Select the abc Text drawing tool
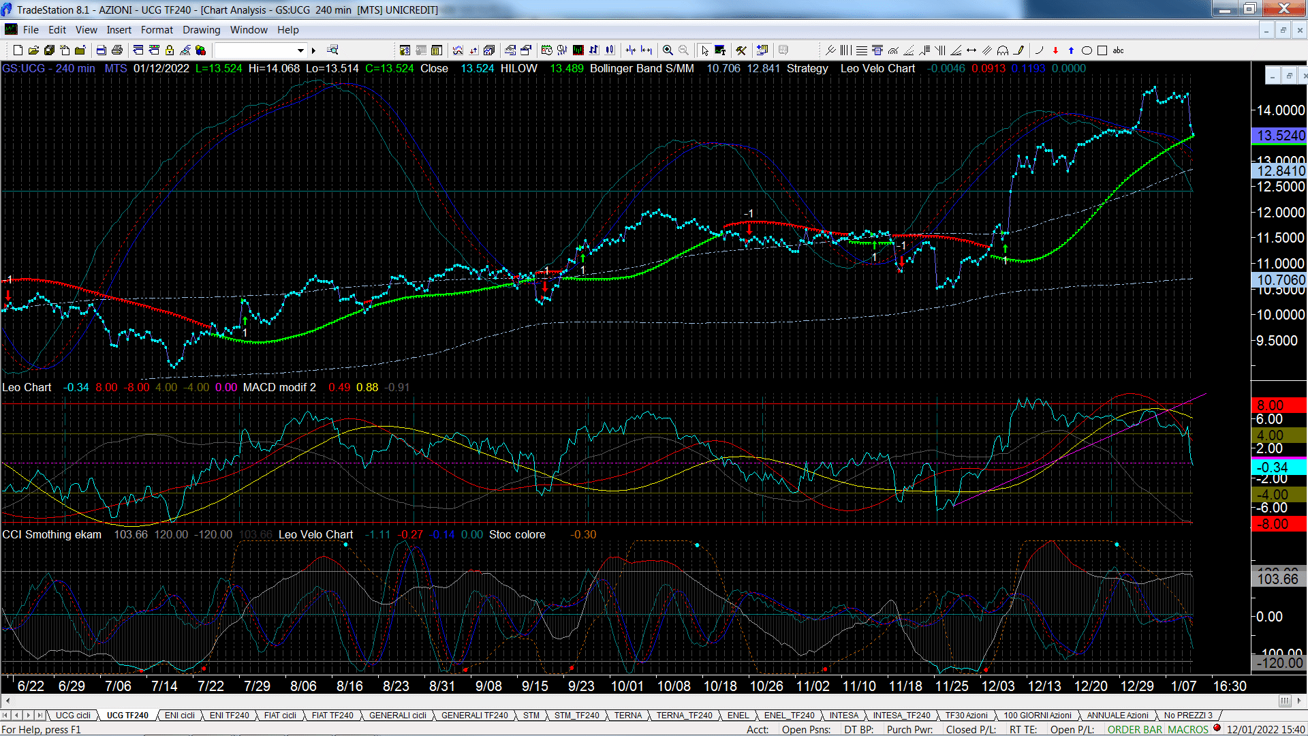 tap(1118, 50)
